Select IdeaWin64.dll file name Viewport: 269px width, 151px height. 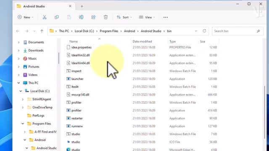coord(80,63)
